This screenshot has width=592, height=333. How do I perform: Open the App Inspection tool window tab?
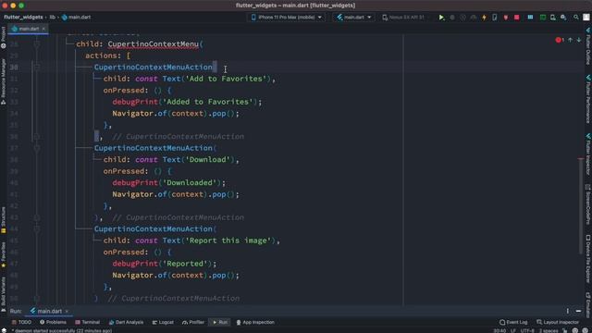pyautogui.click(x=255, y=322)
